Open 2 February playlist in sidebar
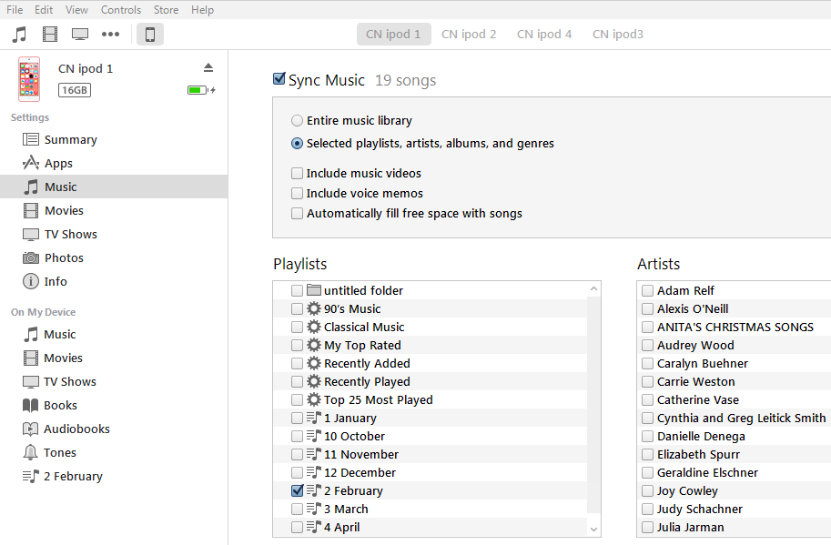Image resolution: width=831 pixels, height=545 pixels. coord(114,476)
